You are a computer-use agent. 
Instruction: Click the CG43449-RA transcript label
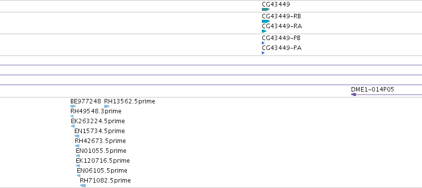(x=282, y=26)
